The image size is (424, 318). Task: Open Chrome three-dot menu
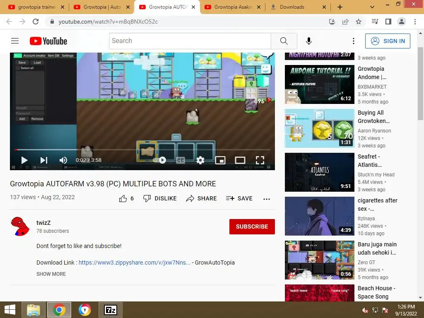click(x=415, y=22)
